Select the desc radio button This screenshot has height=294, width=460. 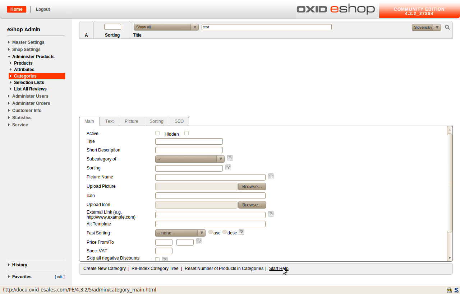click(x=225, y=232)
